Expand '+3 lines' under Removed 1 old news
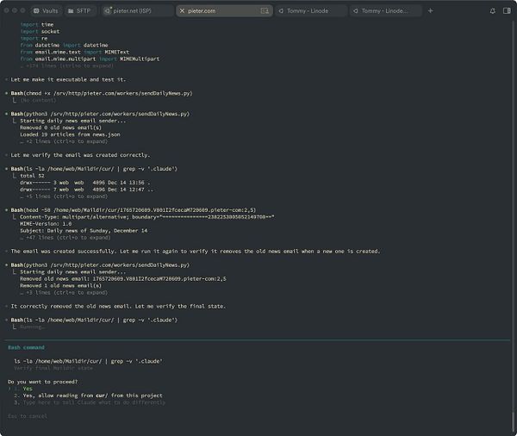 [64, 293]
